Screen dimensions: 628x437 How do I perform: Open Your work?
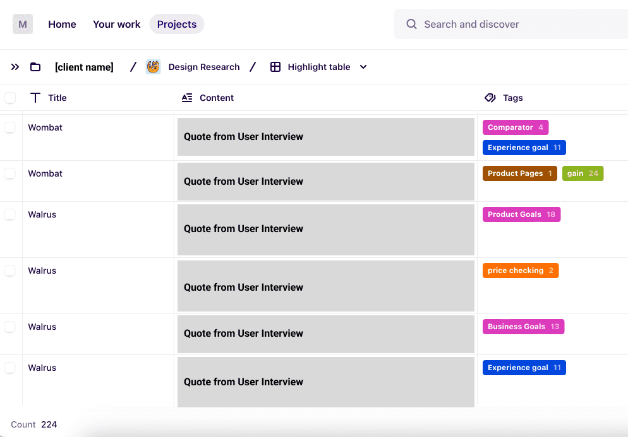click(x=116, y=24)
